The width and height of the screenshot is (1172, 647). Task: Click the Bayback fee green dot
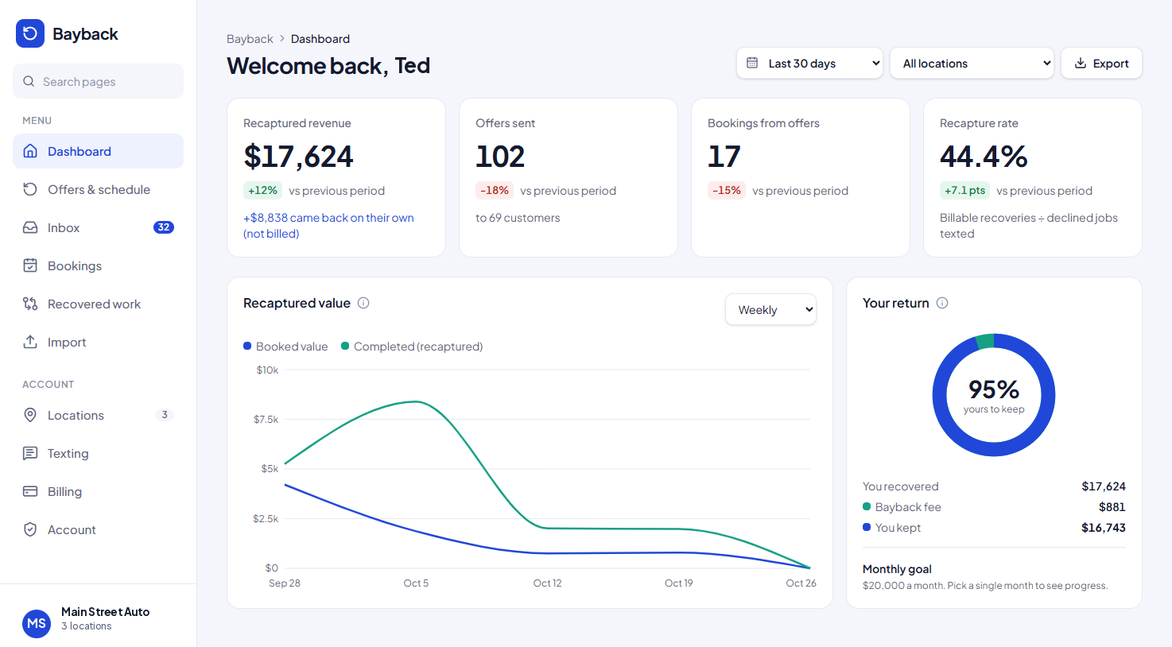point(867,506)
